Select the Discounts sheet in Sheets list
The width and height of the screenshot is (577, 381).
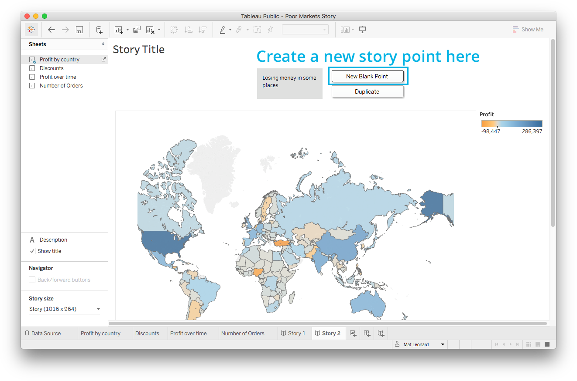point(52,68)
